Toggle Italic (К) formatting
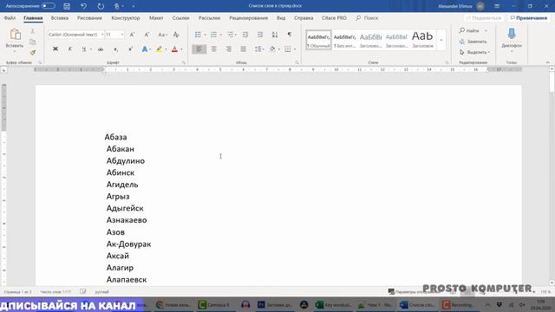Screen dimensions: 555x312 click(x=69, y=49)
